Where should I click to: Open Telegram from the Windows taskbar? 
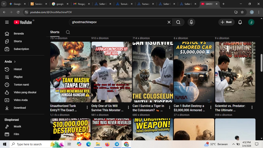coord(117,144)
